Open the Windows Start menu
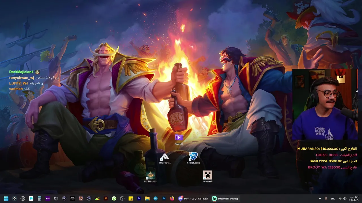This screenshot has width=362, height=203. point(6,198)
